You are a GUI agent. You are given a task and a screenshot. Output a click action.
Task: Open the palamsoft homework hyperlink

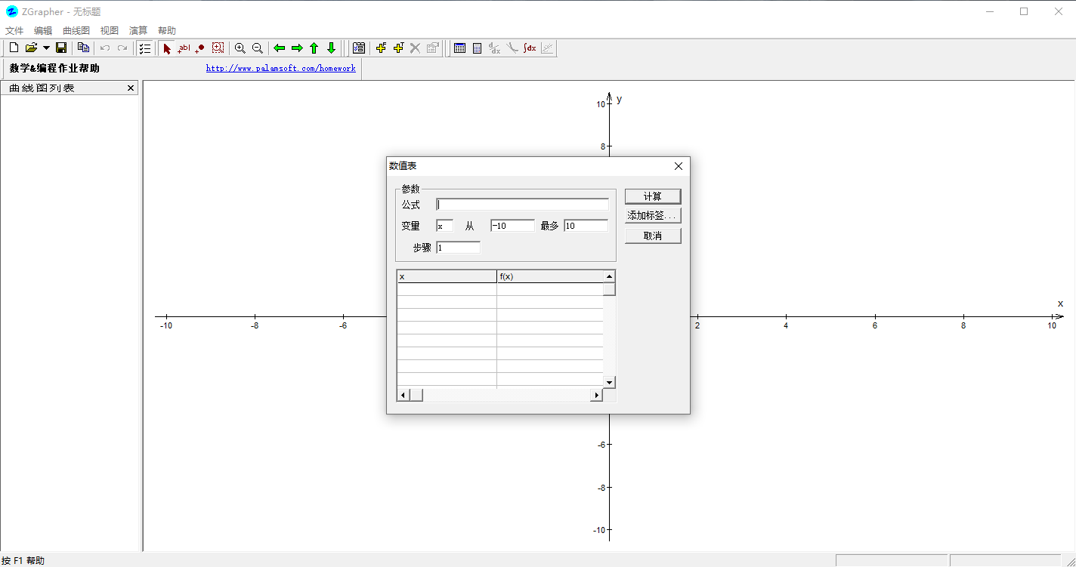point(280,68)
